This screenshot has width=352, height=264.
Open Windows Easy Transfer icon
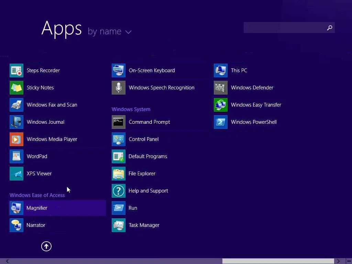[221, 105]
